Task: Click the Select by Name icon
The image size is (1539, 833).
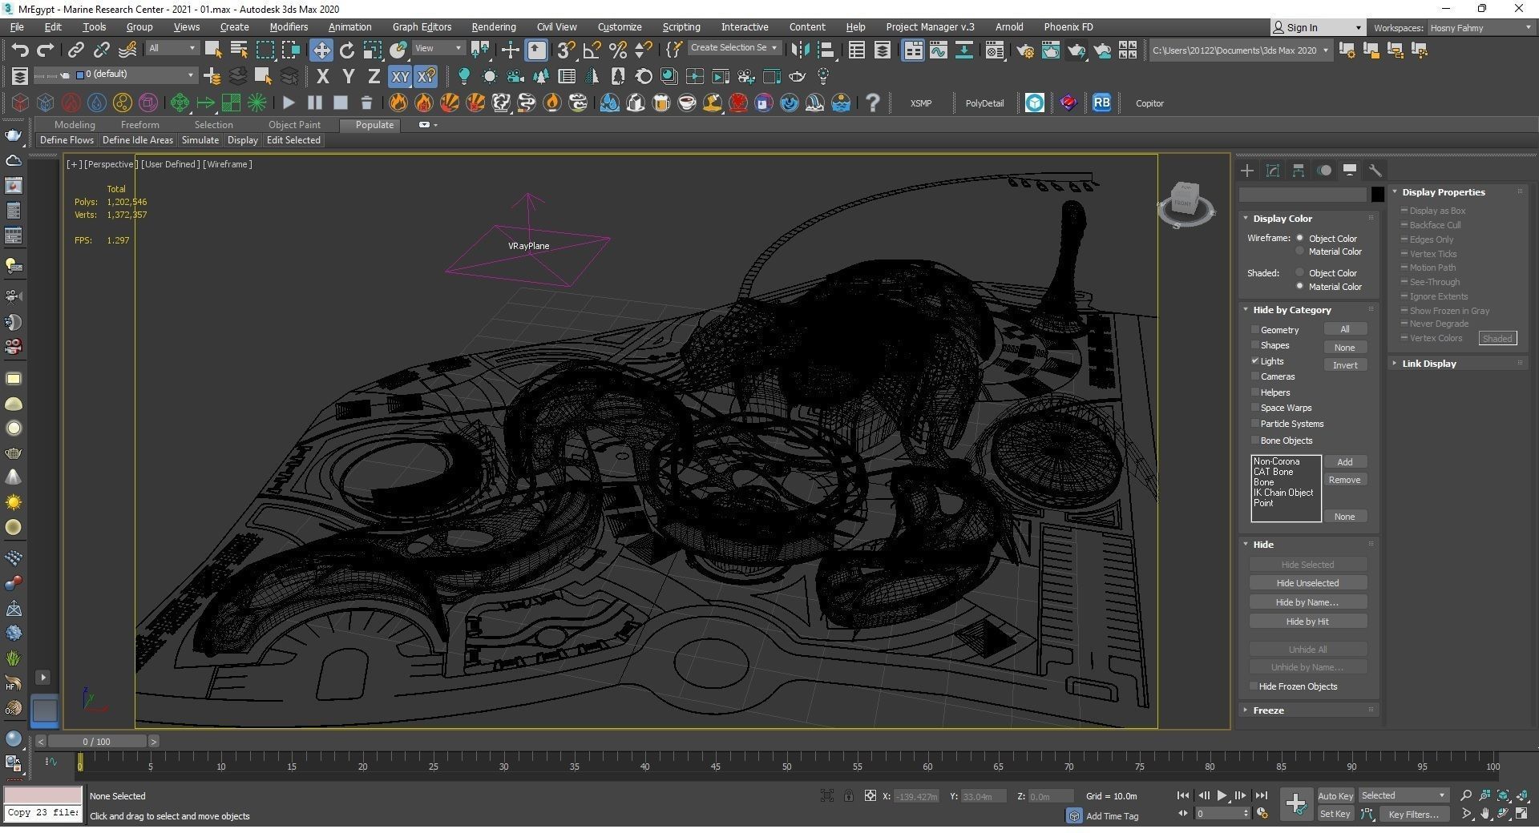Action: [x=239, y=50]
